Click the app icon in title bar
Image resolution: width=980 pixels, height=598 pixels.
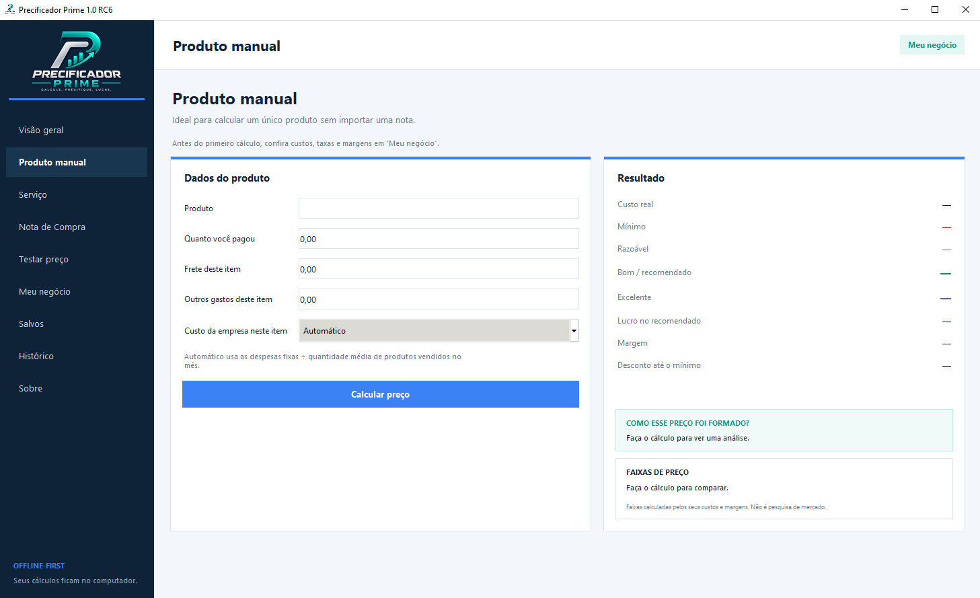coord(9,9)
